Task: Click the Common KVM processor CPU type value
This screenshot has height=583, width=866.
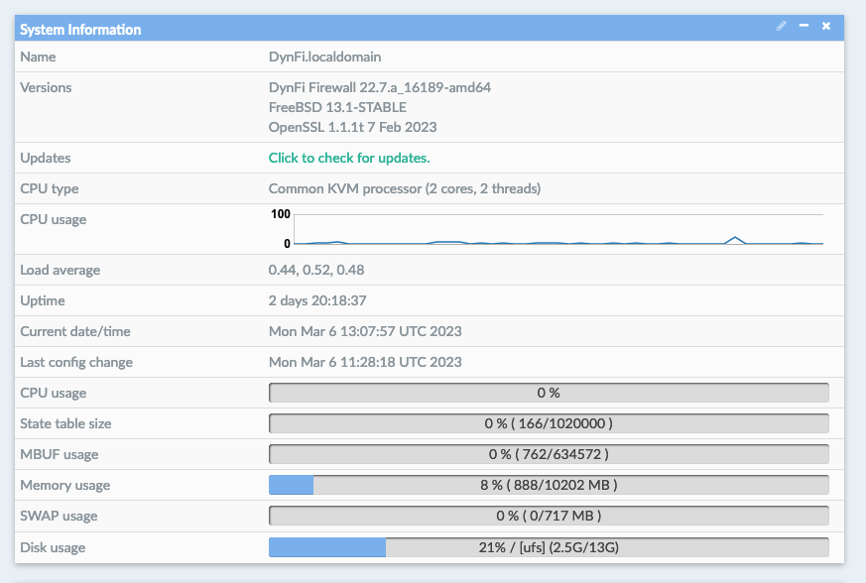Action: [x=405, y=188]
